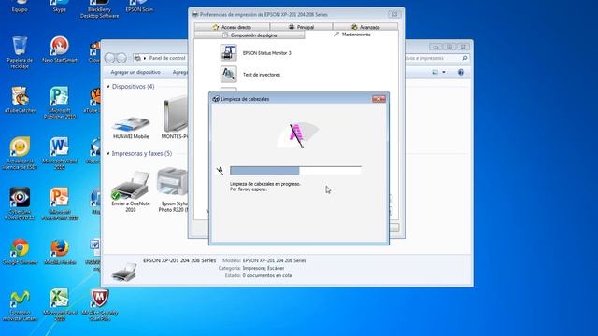Click the search magnifier in Devices window
The height and width of the screenshot is (336, 598).
click(x=464, y=58)
